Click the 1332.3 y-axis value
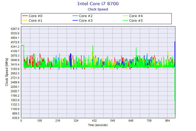This screenshot has width=196, height=131. [x=15, y=104]
